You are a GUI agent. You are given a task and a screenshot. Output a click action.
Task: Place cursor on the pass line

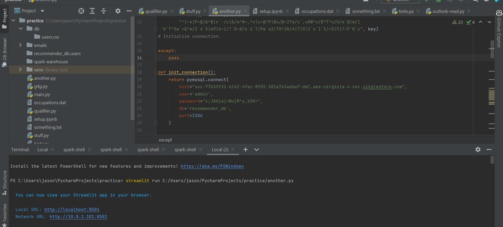(173, 58)
